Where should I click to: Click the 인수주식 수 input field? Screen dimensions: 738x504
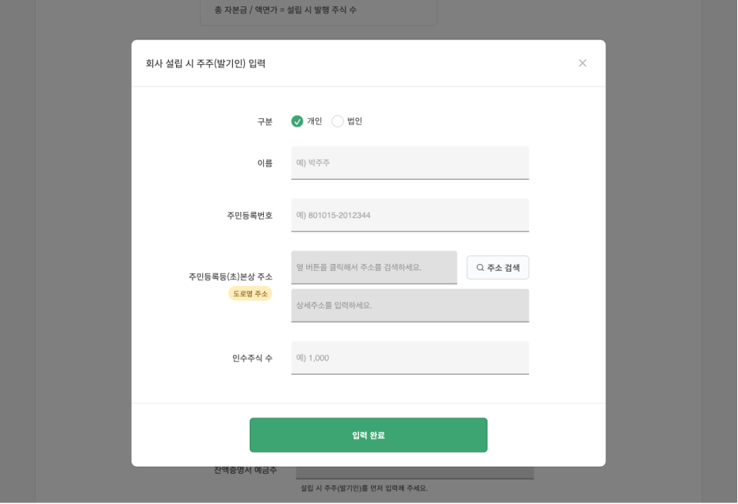(x=410, y=357)
